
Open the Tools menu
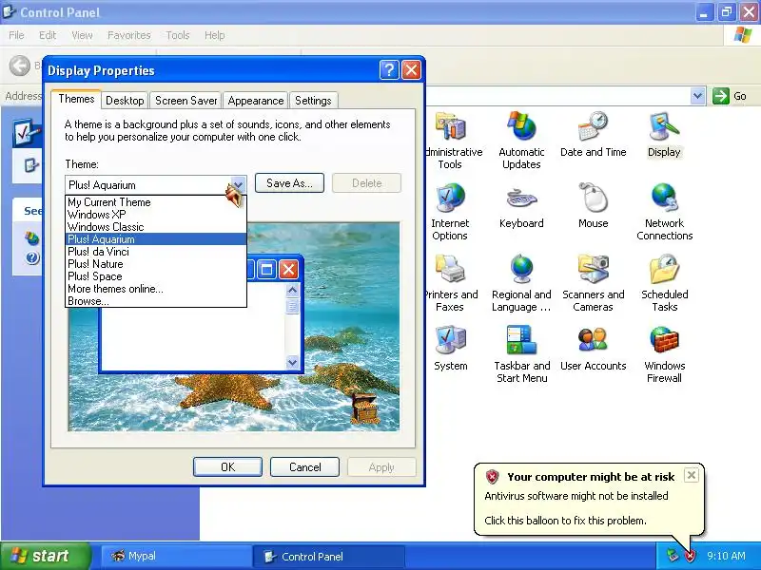[x=178, y=35]
